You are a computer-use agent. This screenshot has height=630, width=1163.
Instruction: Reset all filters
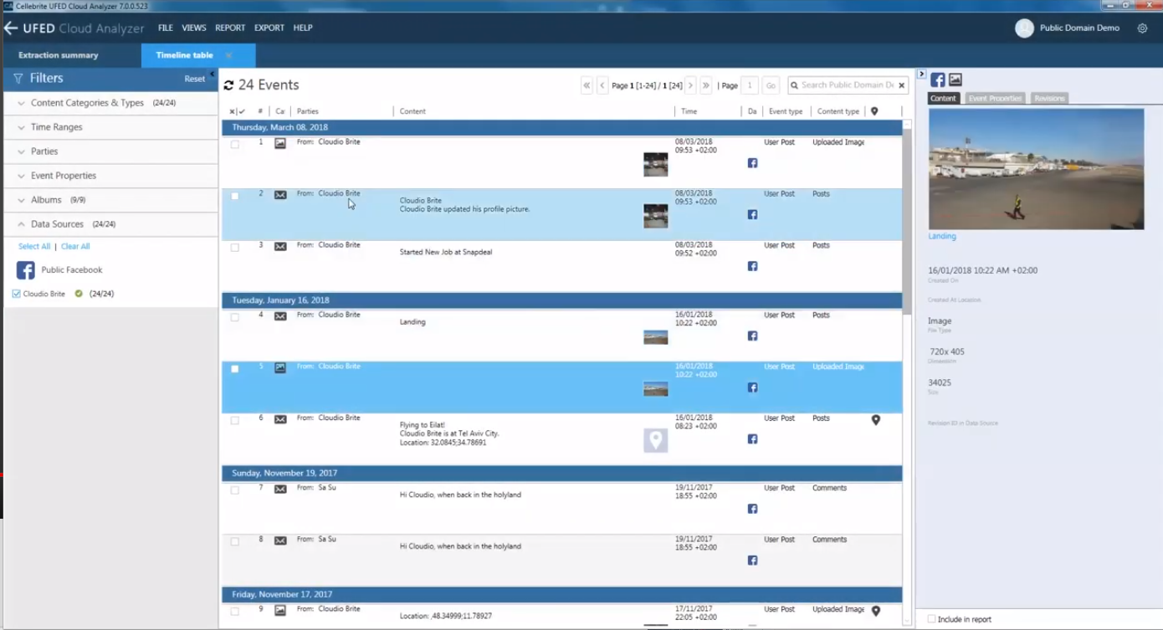194,79
